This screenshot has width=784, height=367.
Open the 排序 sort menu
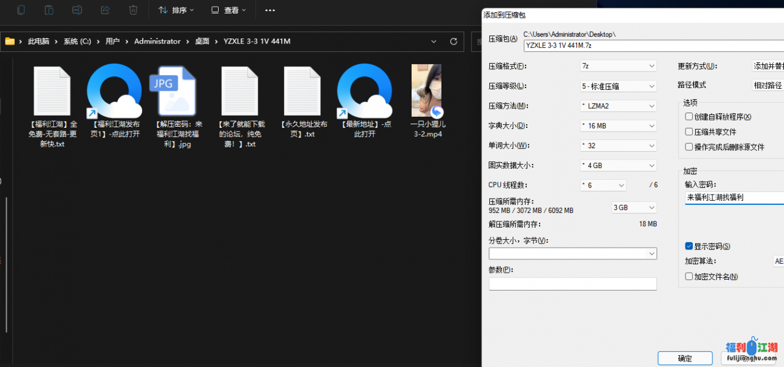pyautogui.click(x=176, y=10)
